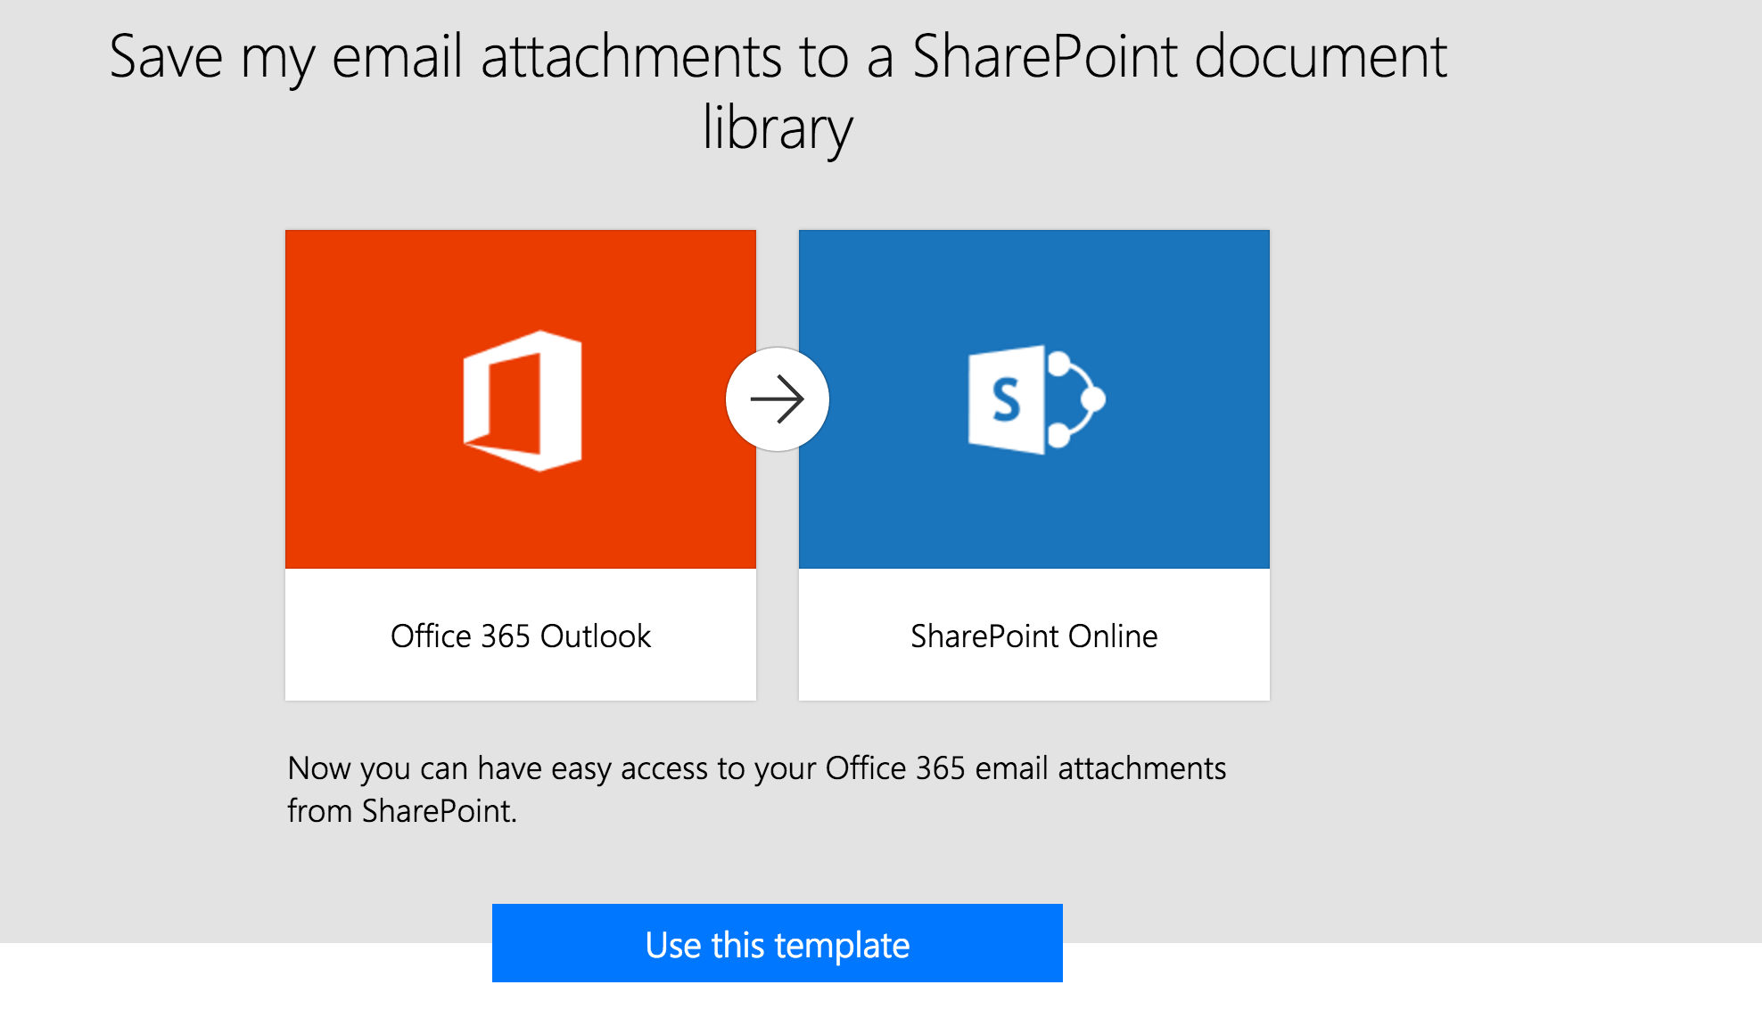Select the orange Office 365 Outlook tile
Viewport: 1762px width, 1034px height.
[x=521, y=399]
